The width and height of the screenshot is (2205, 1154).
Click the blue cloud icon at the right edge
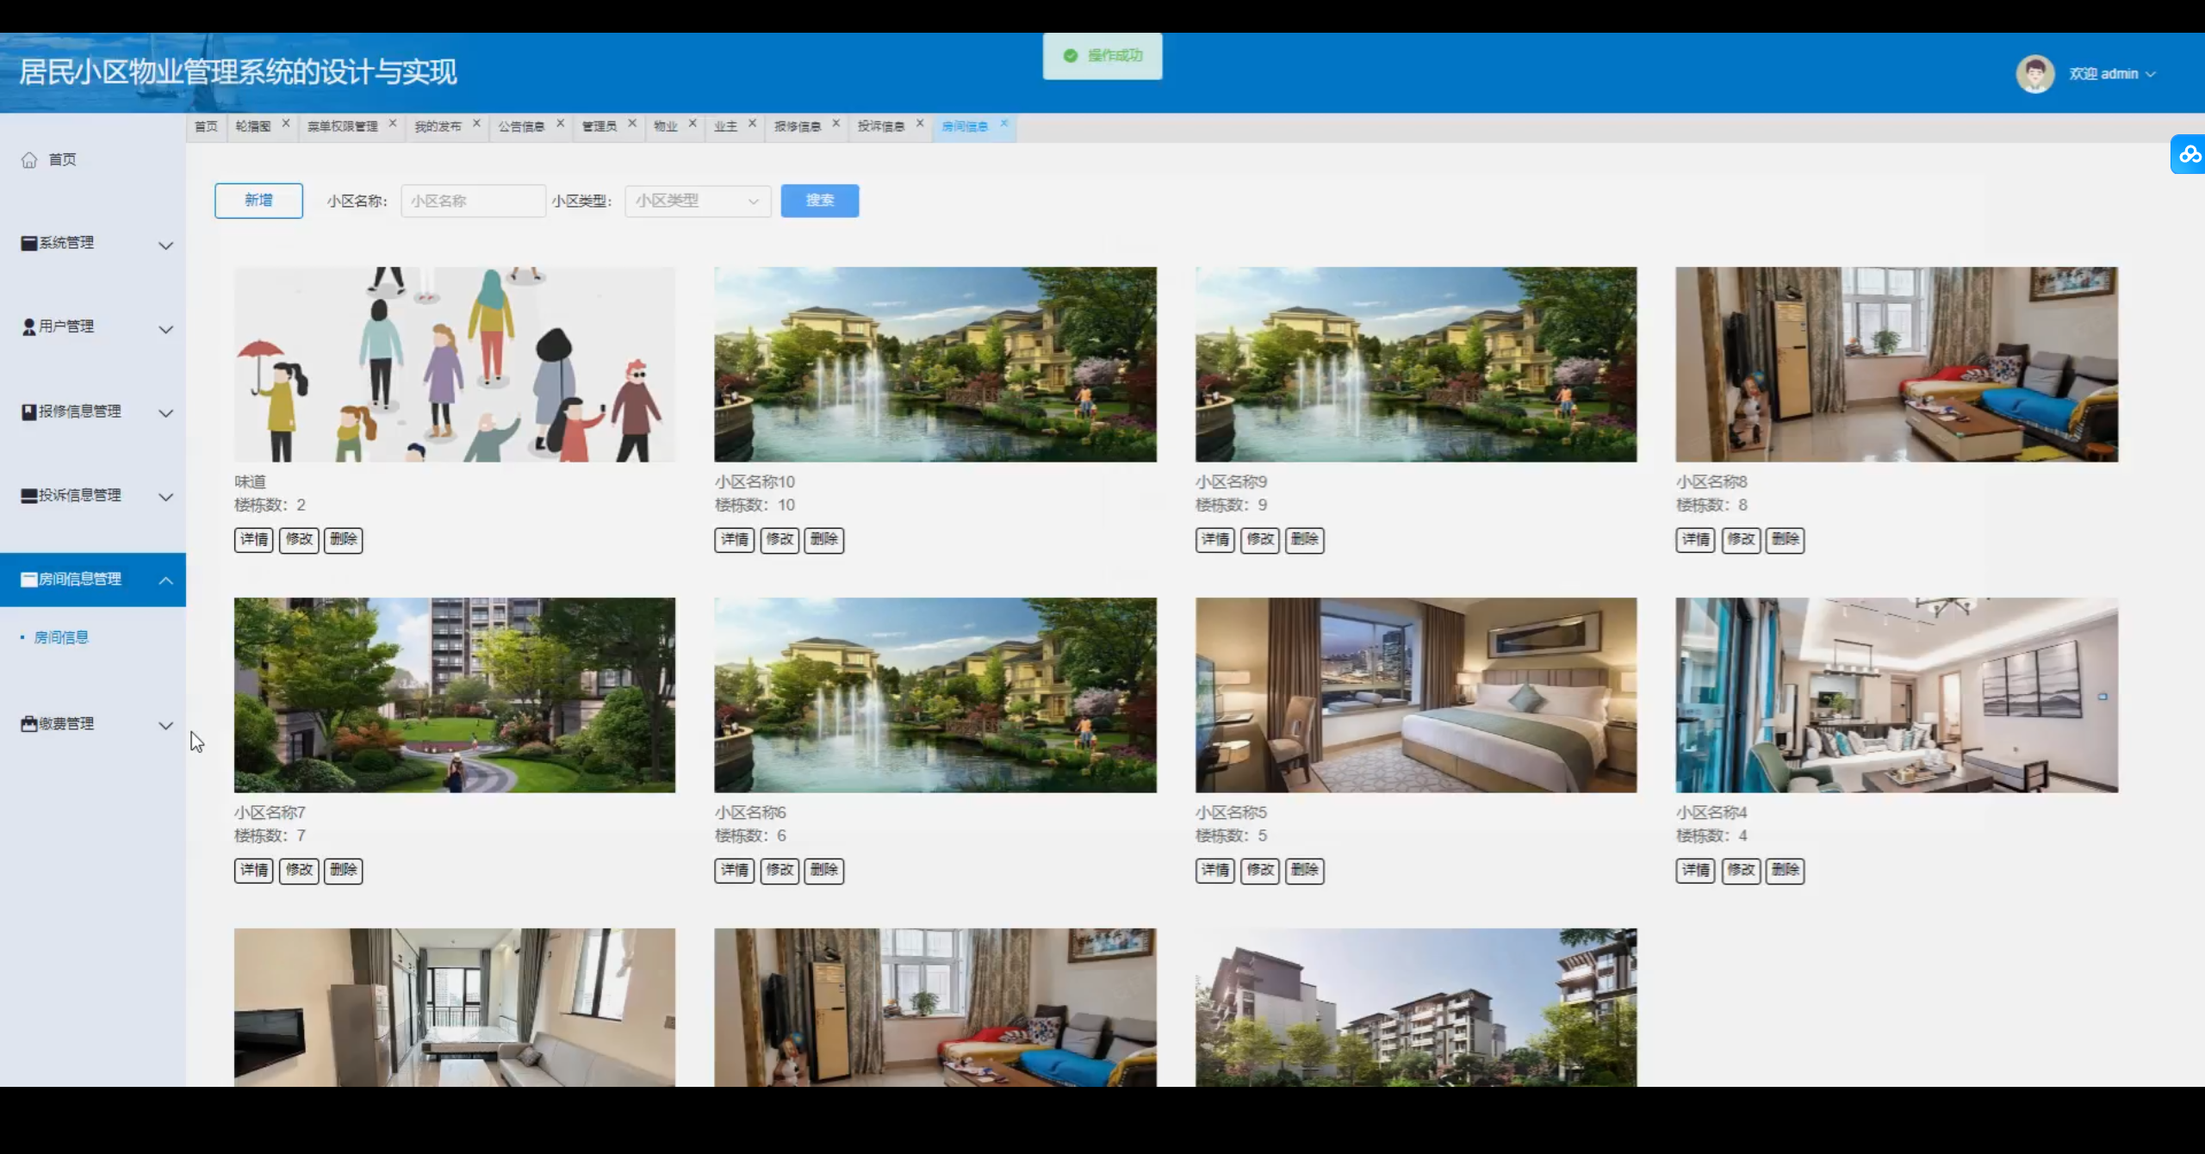tap(2189, 155)
